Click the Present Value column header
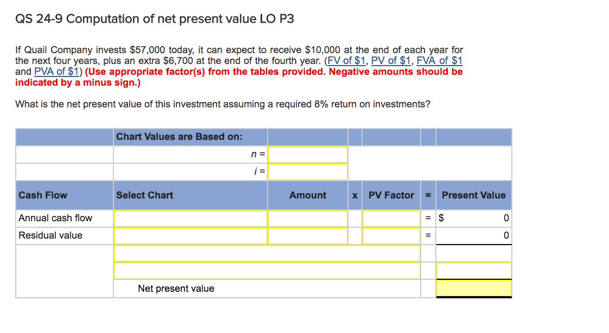609x333 pixels. coord(473,195)
